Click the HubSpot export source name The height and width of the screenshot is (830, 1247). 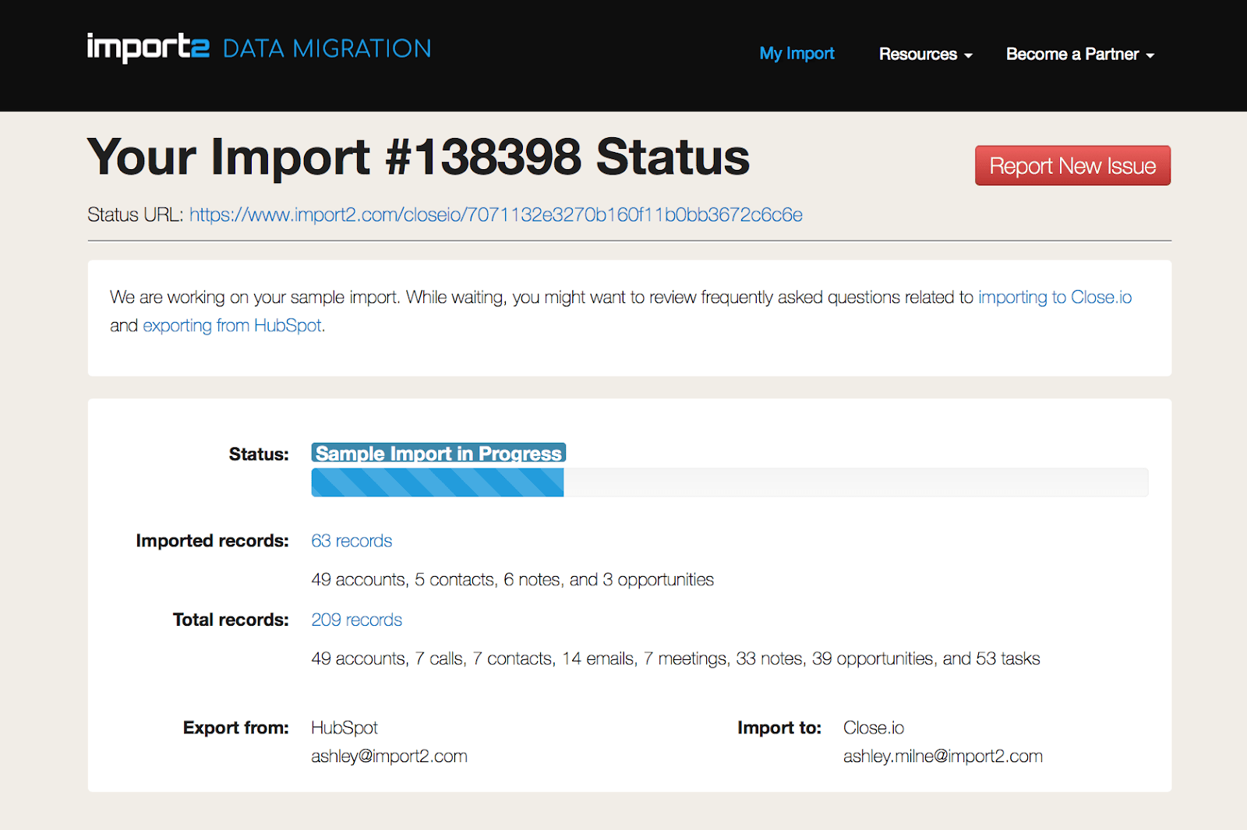(344, 728)
